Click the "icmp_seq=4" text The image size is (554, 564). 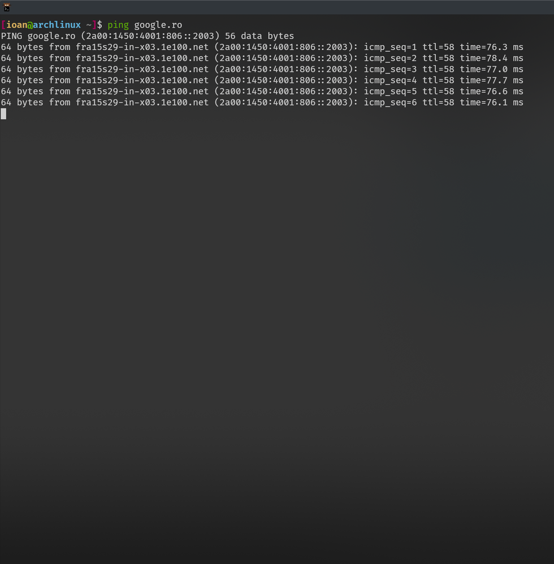pos(390,80)
